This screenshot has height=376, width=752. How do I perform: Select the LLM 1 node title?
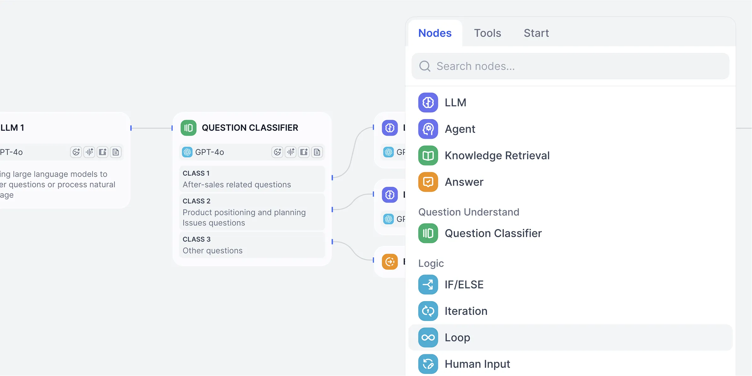12,128
